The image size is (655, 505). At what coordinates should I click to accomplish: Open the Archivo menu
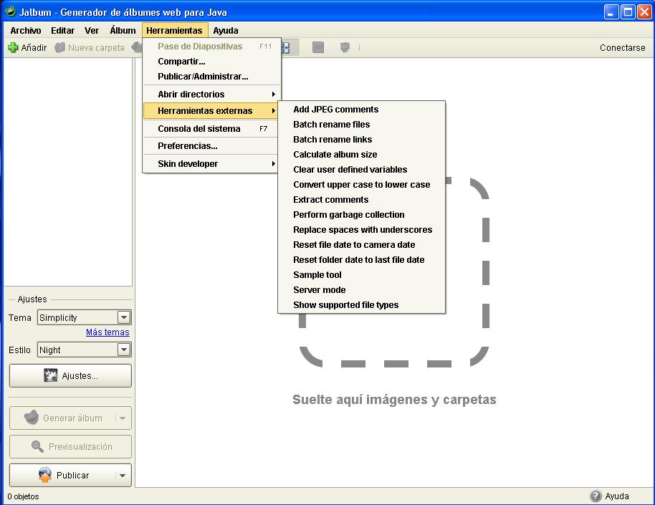pyautogui.click(x=26, y=31)
